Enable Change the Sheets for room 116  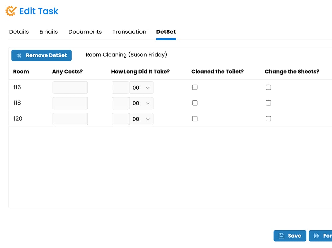268,87
